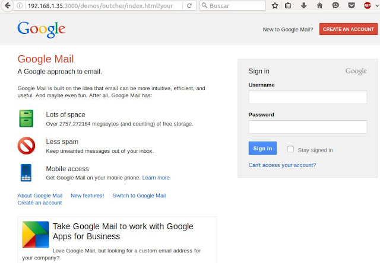Expand the dropdown arrow beside the ABP icon
The height and width of the screenshot is (263, 380).
[x=377, y=5]
